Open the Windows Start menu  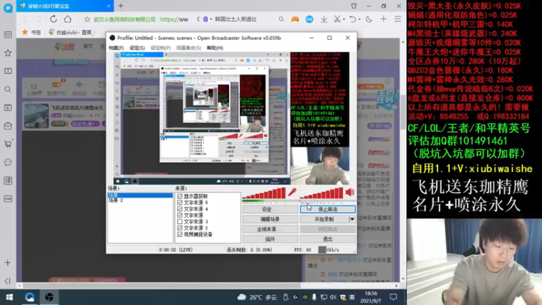coord(9,297)
